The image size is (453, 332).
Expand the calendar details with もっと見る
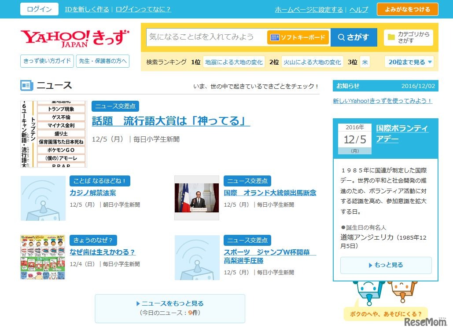pyautogui.click(x=386, y=265)
